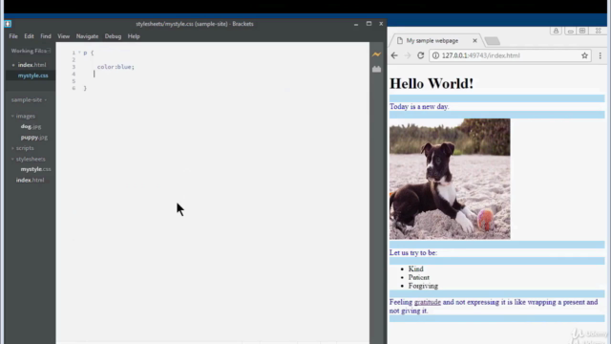Click the puppy image on the webpage
Image resolution: width=611 pixels, height=344 pixels.
(450, 179)
